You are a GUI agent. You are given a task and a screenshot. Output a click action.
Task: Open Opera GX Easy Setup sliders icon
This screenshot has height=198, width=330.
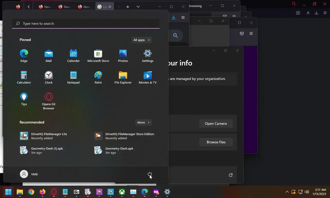click(x=325, y=13)
